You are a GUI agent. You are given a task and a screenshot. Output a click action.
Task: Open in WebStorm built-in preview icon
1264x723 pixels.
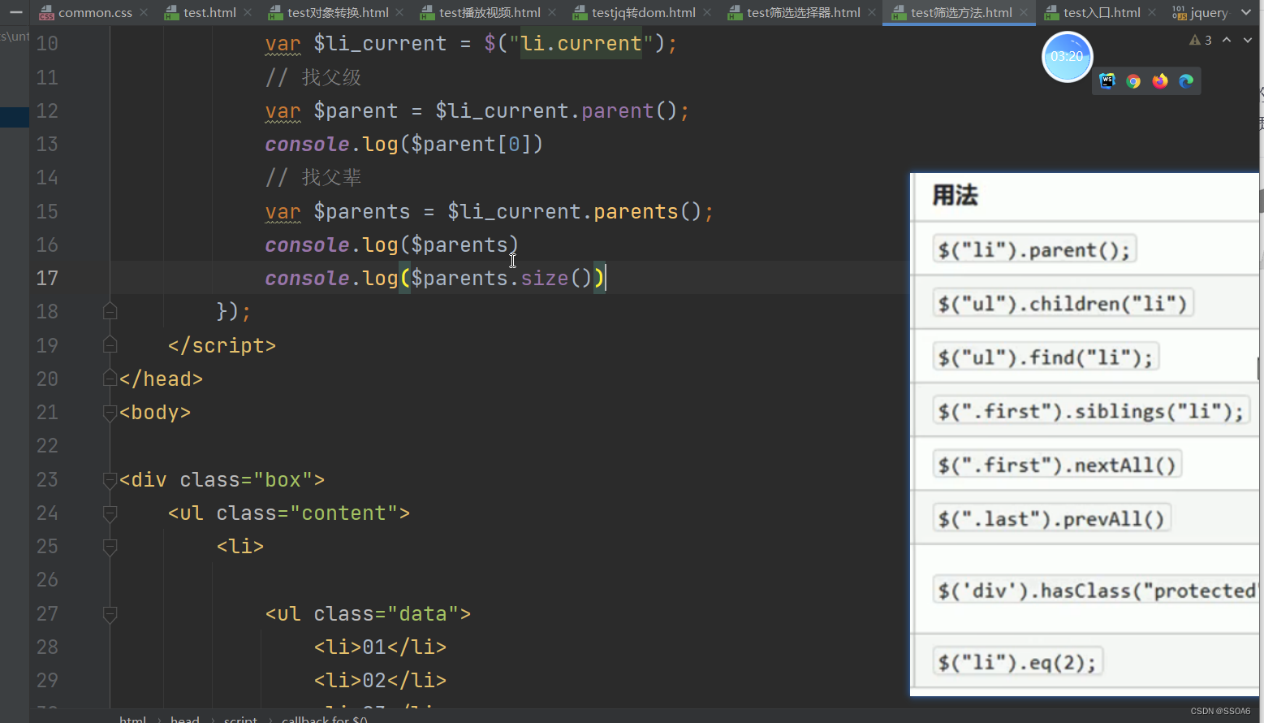point(1107,80)
